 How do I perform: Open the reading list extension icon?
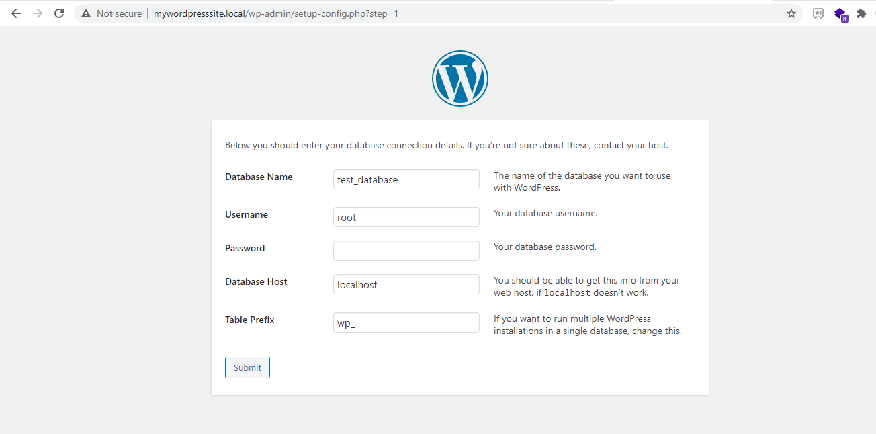pos(818,13)
